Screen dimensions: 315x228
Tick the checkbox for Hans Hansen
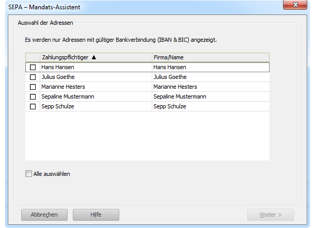pos(33,68)
